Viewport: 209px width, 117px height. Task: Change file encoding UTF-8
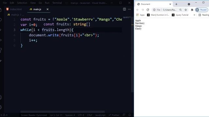pos(81,115)
